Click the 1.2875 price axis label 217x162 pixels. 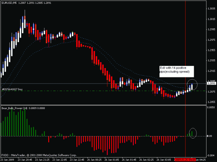pyautogui.click(x=211, y=92)
